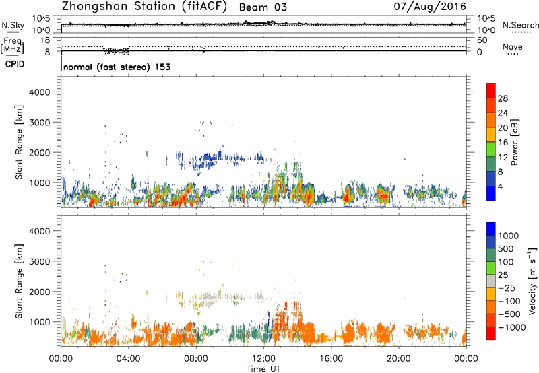Click the "N.Search" legend label
The height and width of the screenshot is (373, 539).
521,25
